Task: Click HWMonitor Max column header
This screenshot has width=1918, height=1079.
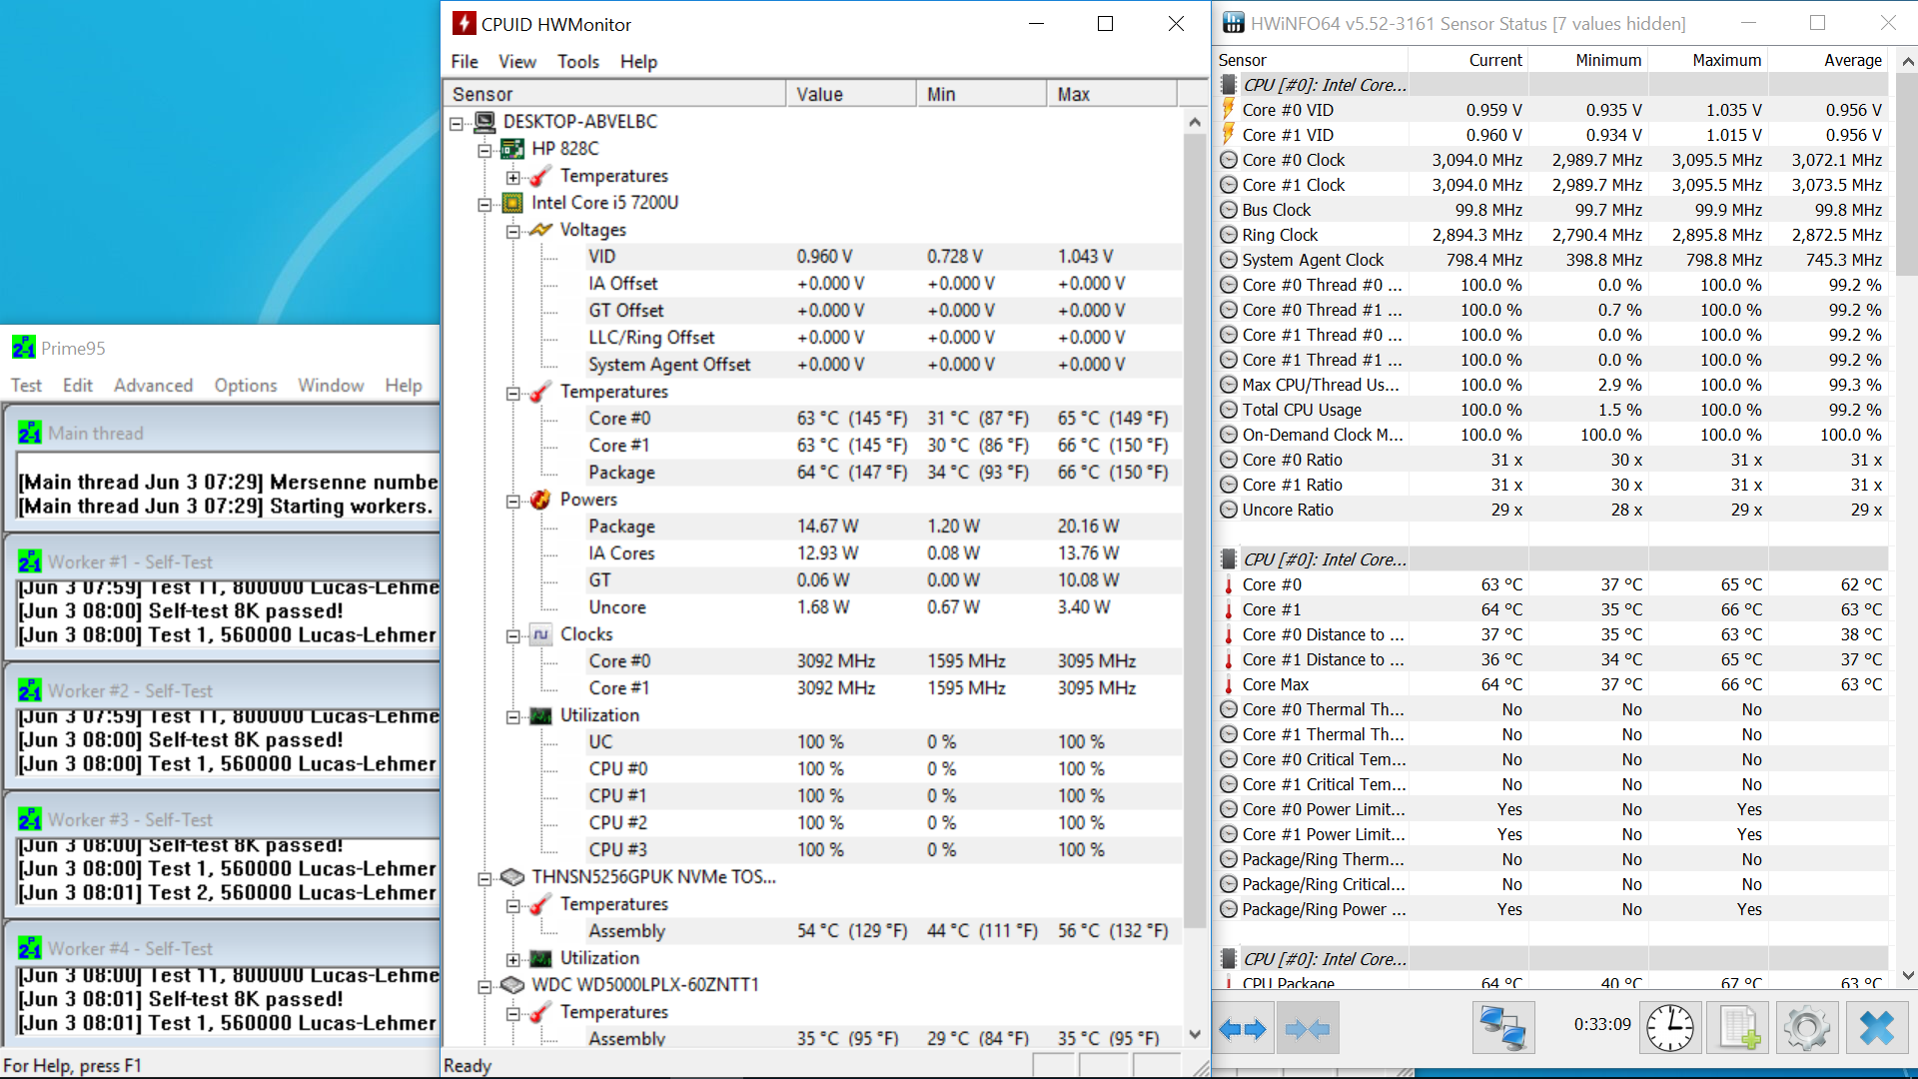Action: coord(1112,94)
